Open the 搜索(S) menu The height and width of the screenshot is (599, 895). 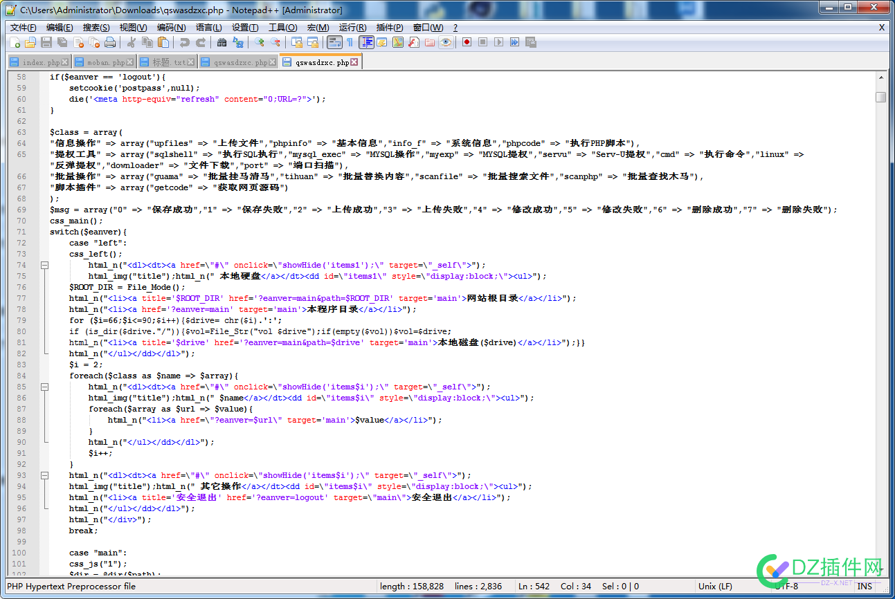click(96, 28)
